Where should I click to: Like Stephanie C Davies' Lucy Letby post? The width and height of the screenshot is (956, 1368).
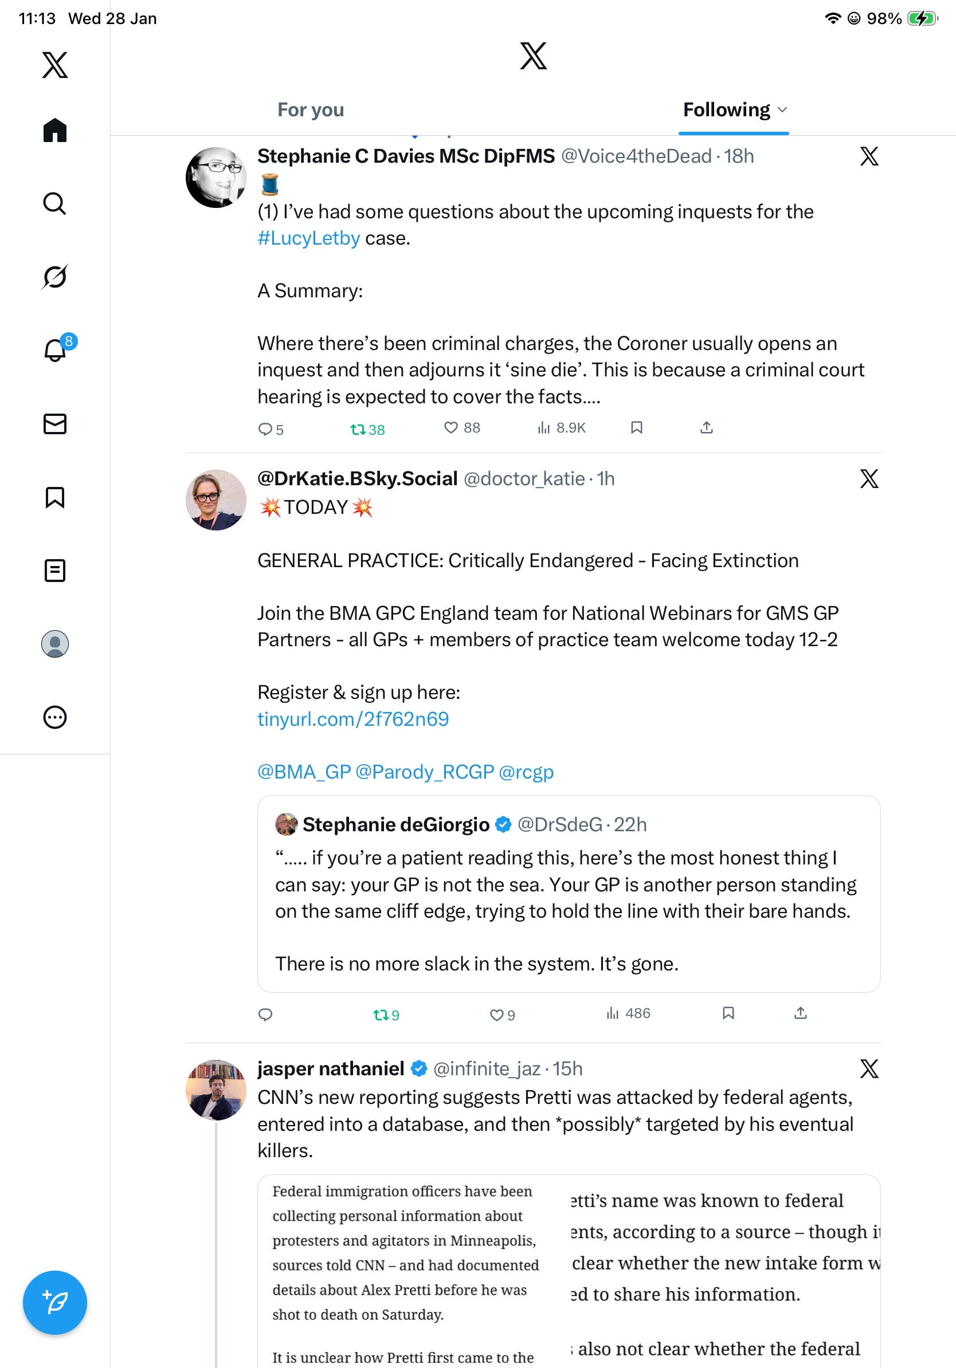tap(451, 428)
